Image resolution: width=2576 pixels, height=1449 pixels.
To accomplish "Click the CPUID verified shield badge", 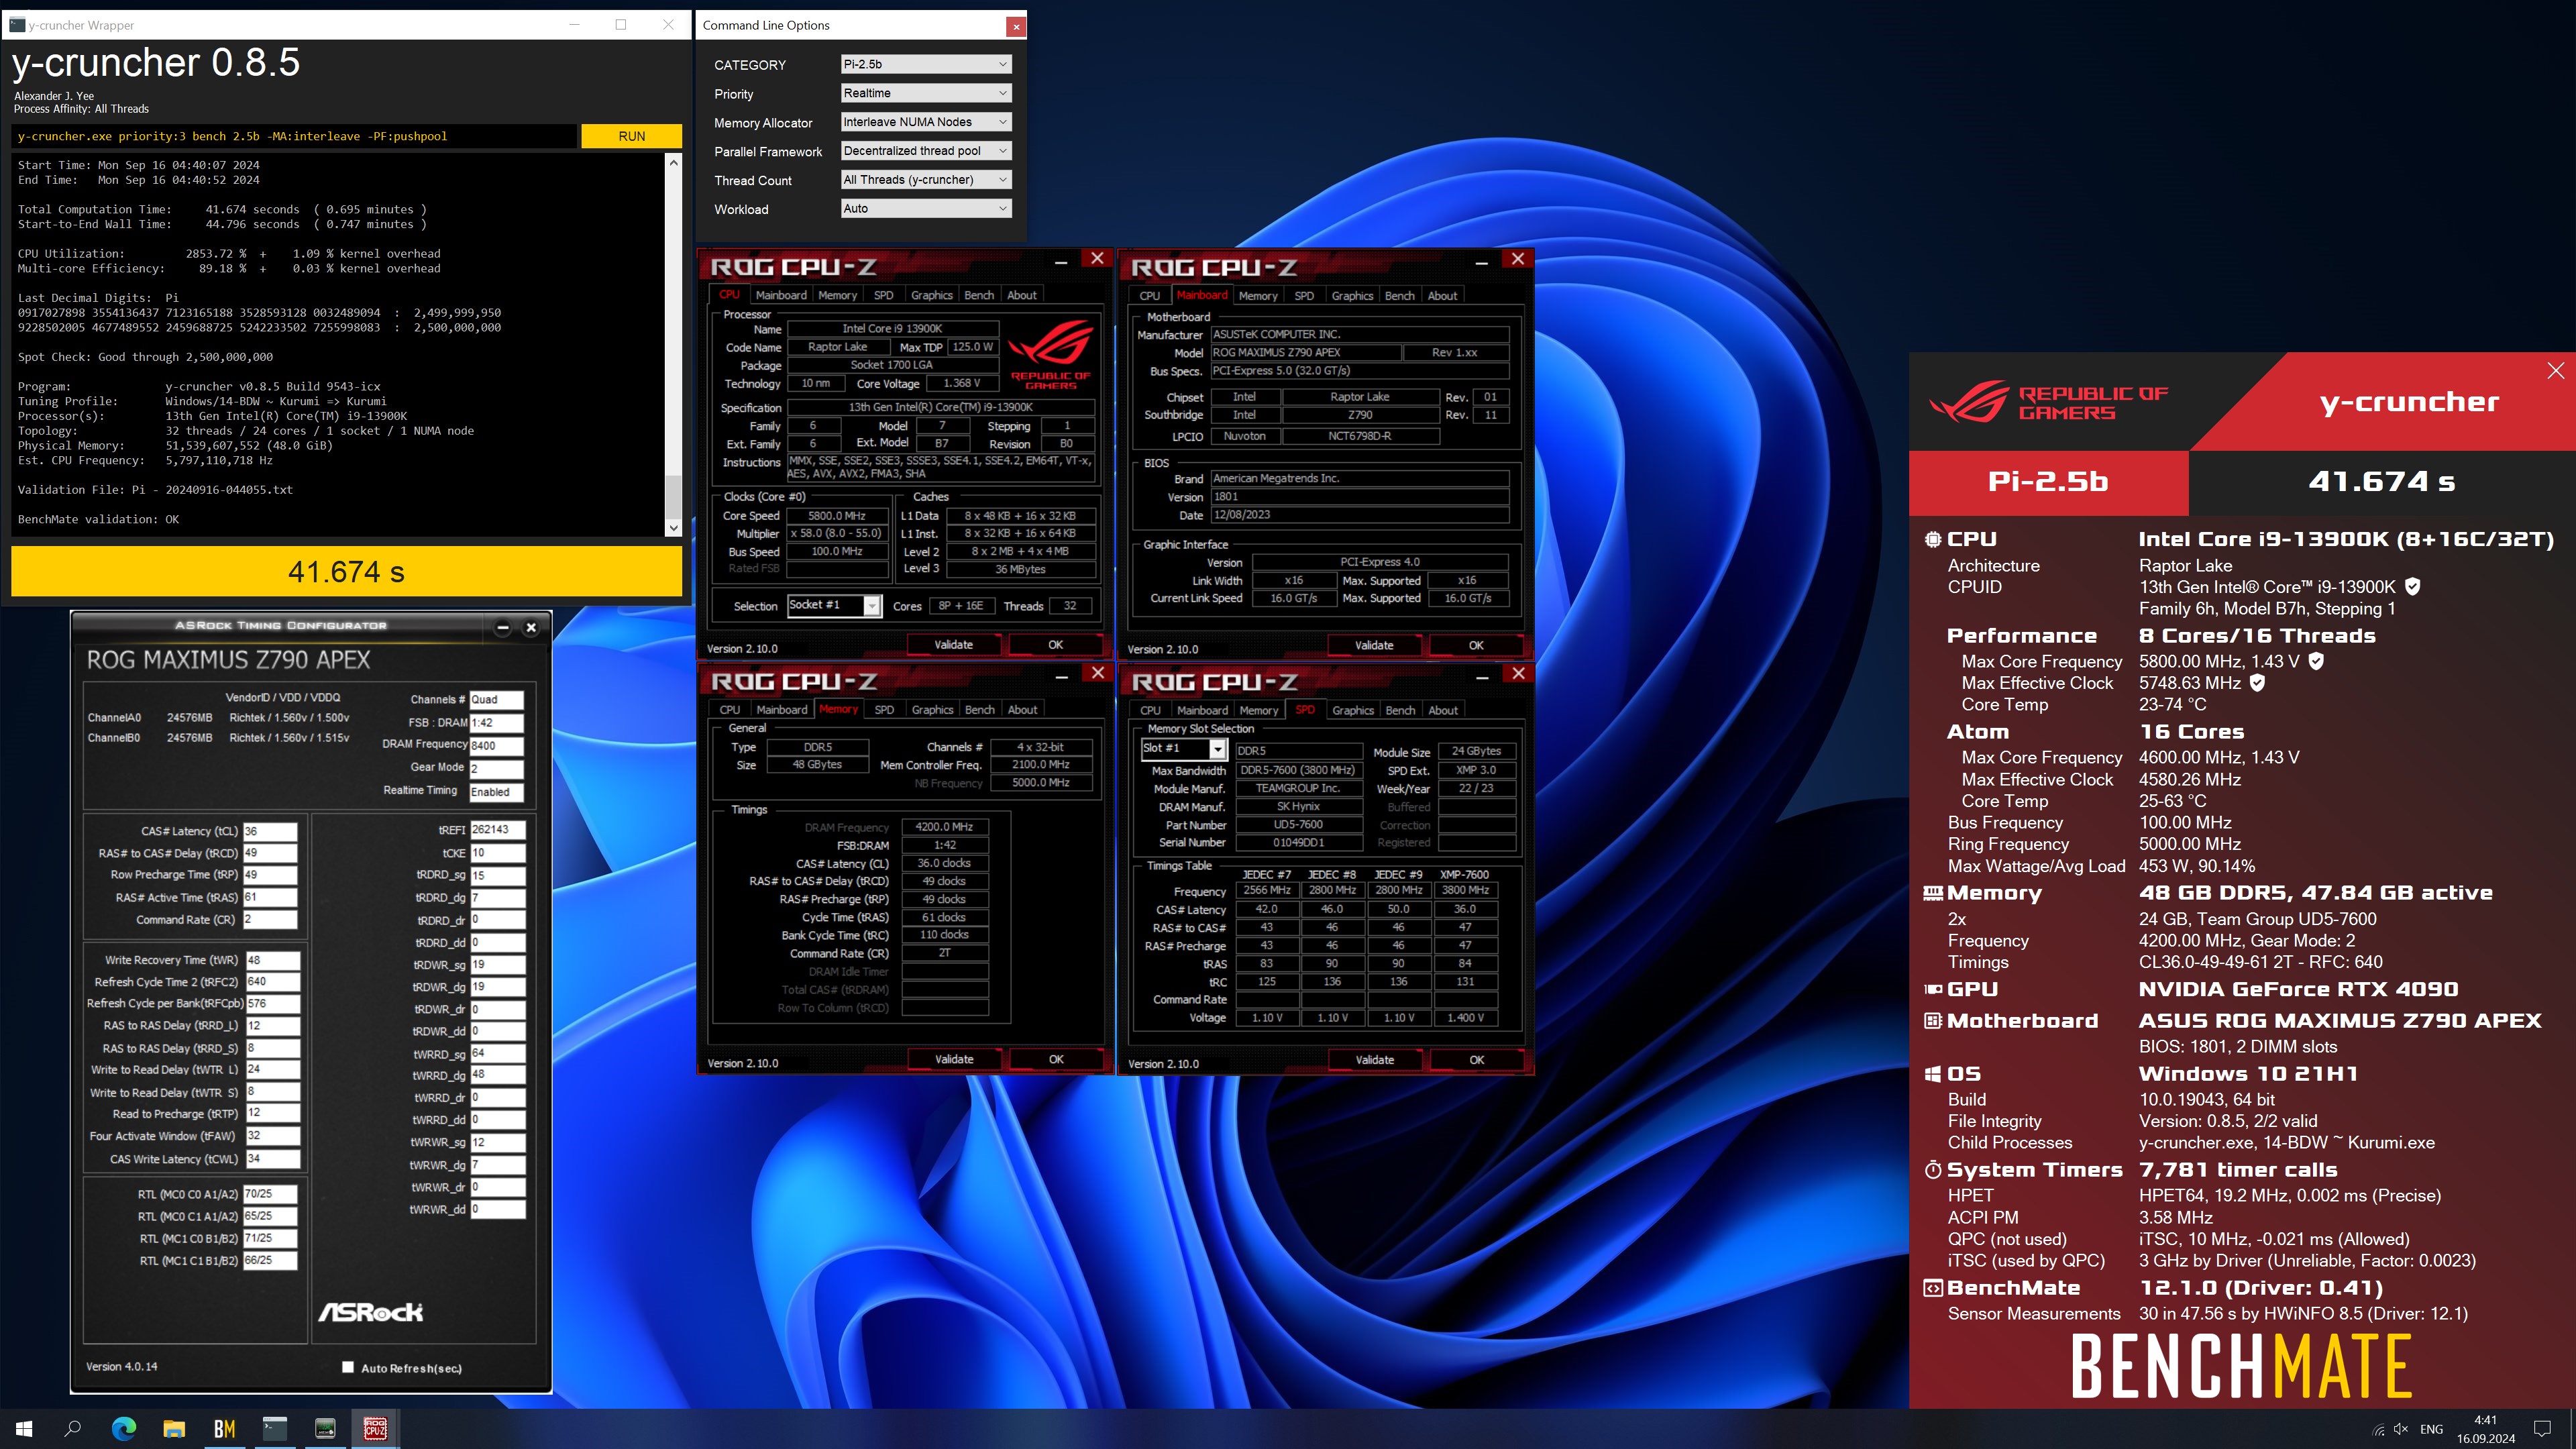I will pyautogui.click(x=2413, y=587).
